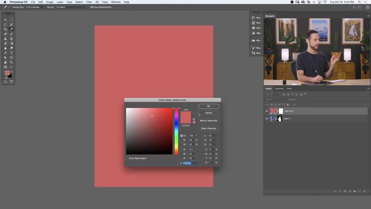Select the Dodge tool
The image size is (371, 209).
(x=11, y=48)
